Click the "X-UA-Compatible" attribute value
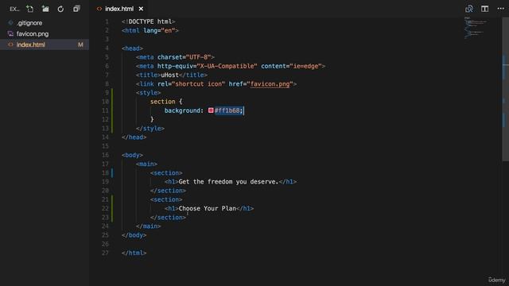509x286 pixels. (227, 66)
